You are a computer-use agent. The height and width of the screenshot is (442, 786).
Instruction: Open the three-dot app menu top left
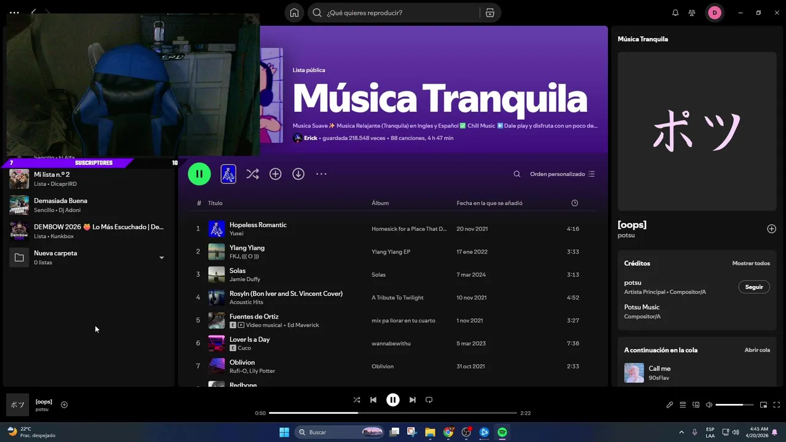point(14,12)
